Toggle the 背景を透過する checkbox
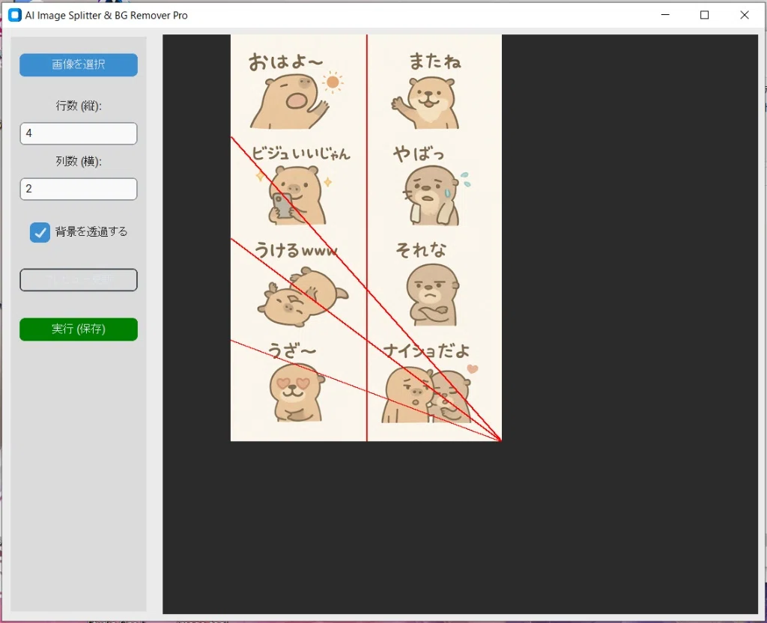The width and height of the screenshot is (767, 623). pos(40,232)
